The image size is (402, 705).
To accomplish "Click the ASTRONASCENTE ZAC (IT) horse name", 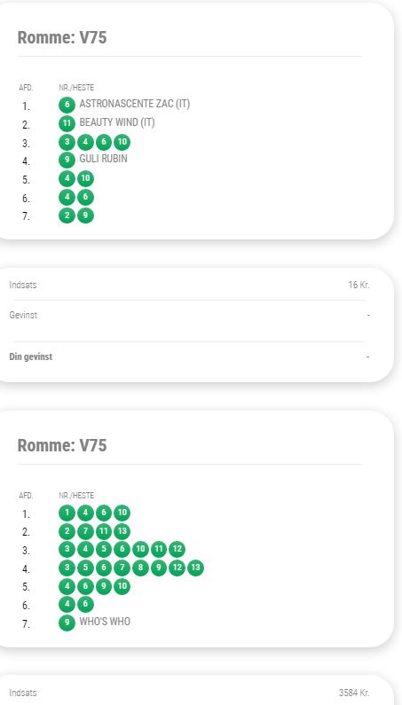I will tap(135, 104).
